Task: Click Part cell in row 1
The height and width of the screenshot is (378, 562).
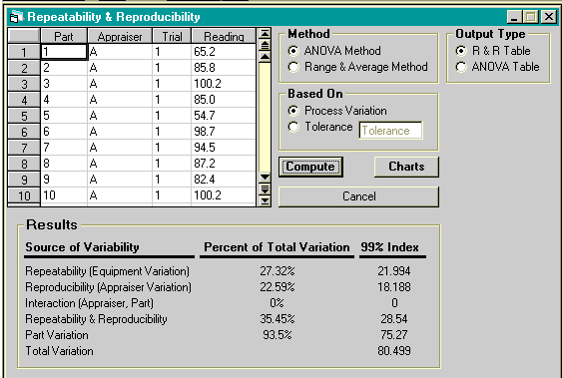Action: pos(64,52)
